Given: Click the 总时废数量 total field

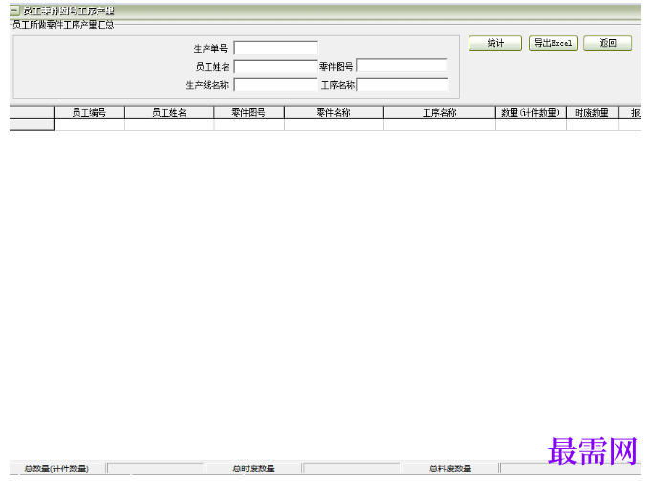Looking at the screenshot, I should point(351,469).
